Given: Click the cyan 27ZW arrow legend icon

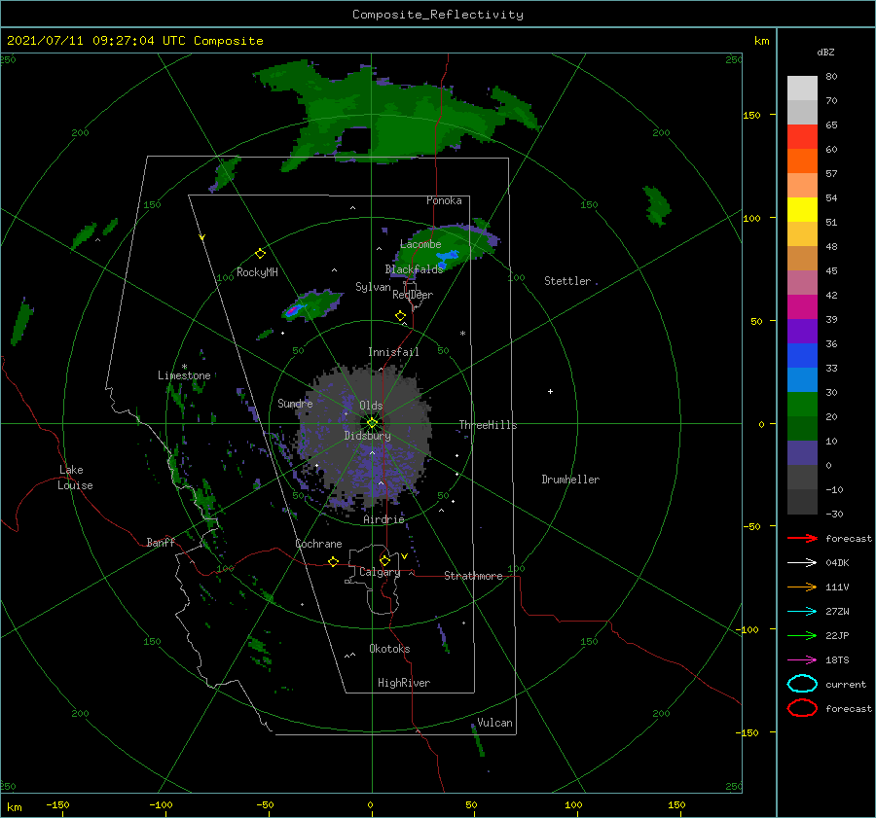Looking at the screenshot, I should [802, 612].
